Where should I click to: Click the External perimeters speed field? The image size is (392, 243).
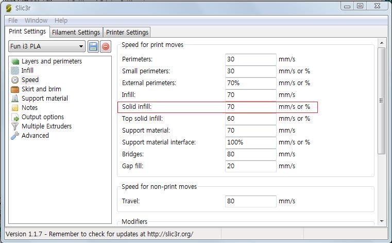251,83
